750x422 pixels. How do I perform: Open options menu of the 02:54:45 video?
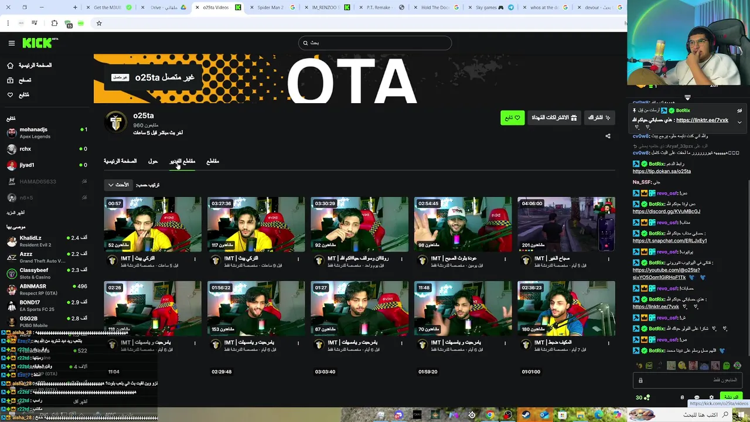pyautogui.click(x=504, y=258)
